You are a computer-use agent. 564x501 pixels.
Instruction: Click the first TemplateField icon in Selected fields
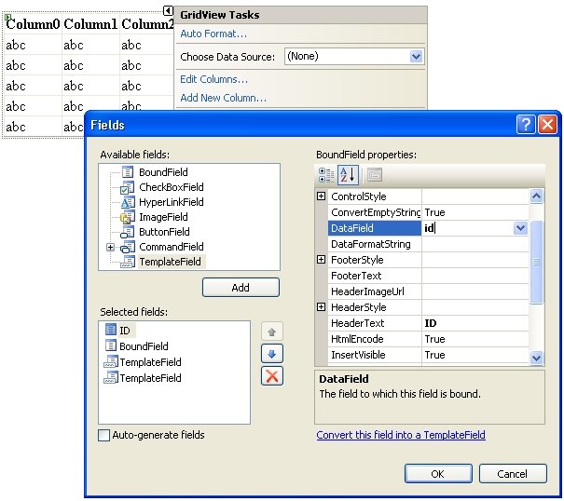pyautogui.click(x=110, y=361)
